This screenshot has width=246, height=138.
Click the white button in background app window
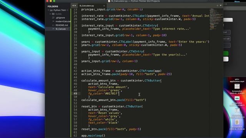click(226, 59)
